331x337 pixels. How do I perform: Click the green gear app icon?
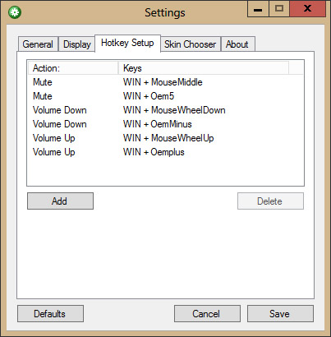pos(15,12)
